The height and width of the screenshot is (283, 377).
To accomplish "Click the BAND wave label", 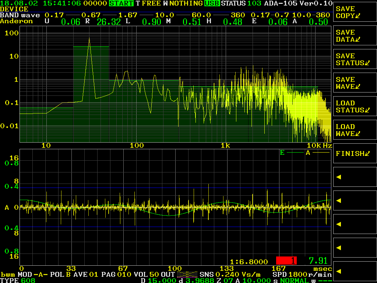I will 20,15.
